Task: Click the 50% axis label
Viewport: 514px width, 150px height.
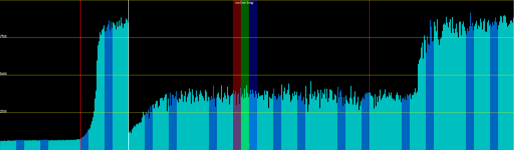Action: click(3, 74)
